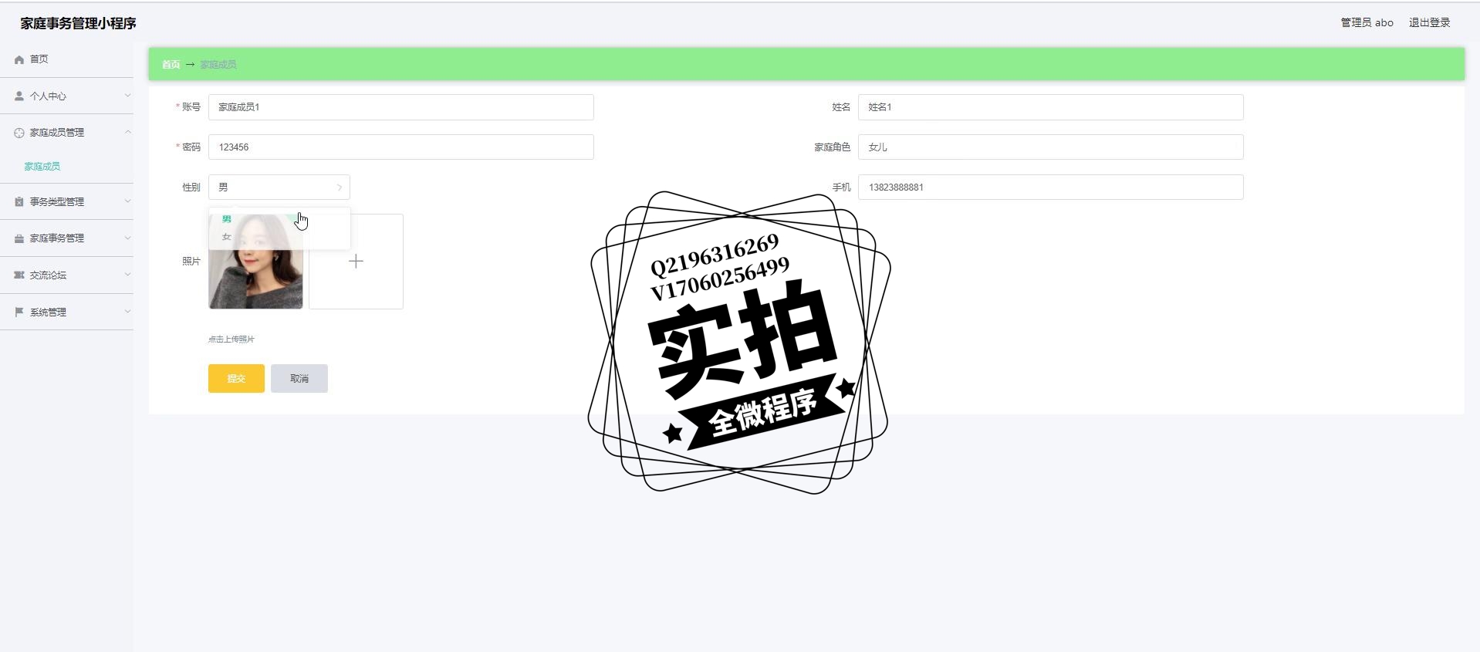Expand the 家庭事务管理 chevron

[x=127, y=238]
